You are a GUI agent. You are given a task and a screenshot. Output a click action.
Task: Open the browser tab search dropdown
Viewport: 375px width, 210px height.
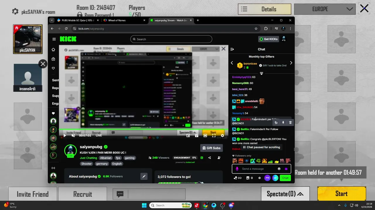pyautogui.click(x=52, y=20)
